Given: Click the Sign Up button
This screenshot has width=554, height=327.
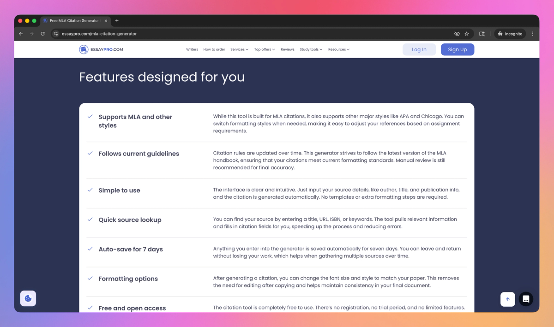Looking at the screenshot, I should coord(458,49).
